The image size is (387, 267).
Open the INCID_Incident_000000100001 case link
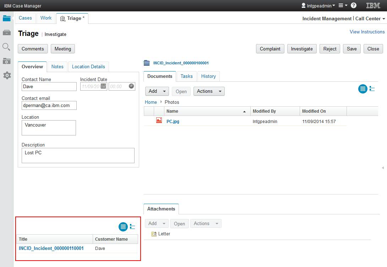coord(181,63)
